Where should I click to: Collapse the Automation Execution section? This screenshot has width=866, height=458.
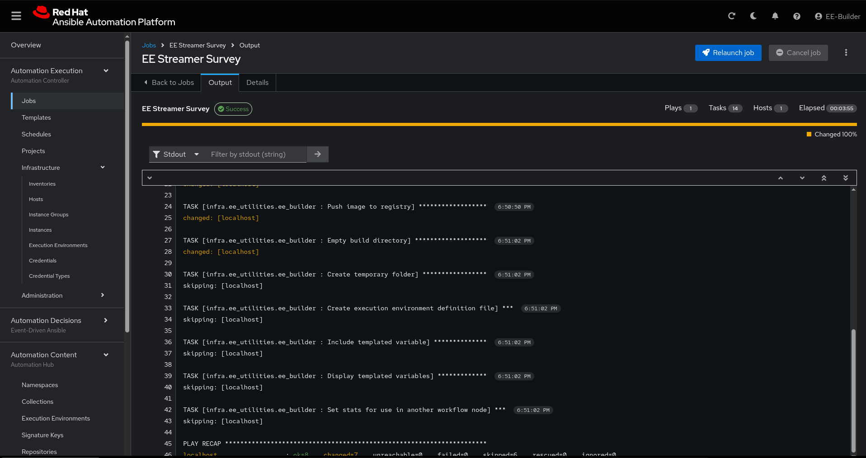pos(106,71)
